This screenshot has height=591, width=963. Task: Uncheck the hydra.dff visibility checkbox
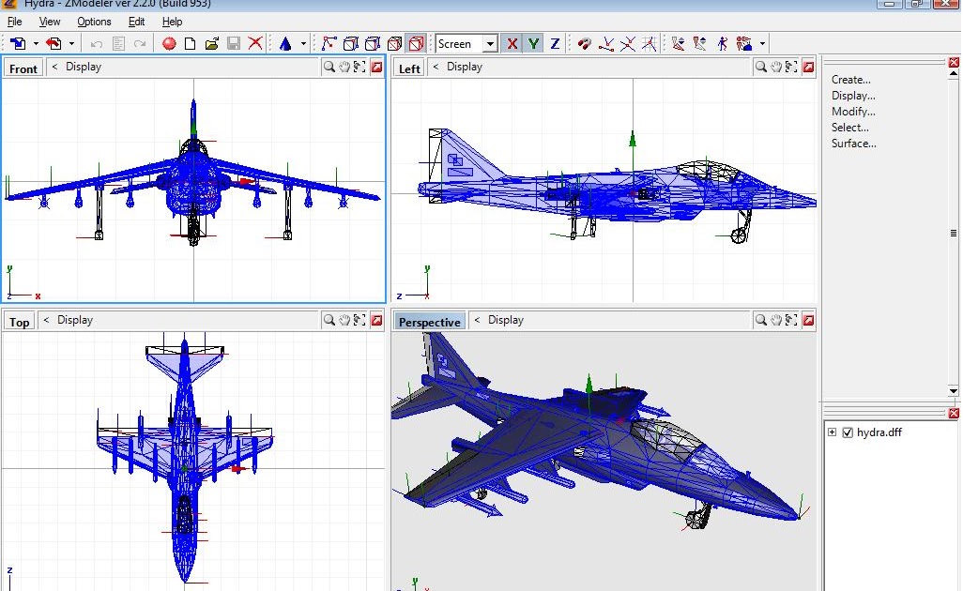point(848,432)
